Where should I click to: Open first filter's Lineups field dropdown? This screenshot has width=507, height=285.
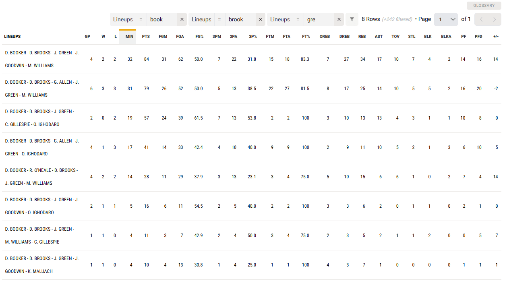tap(123, 19)
